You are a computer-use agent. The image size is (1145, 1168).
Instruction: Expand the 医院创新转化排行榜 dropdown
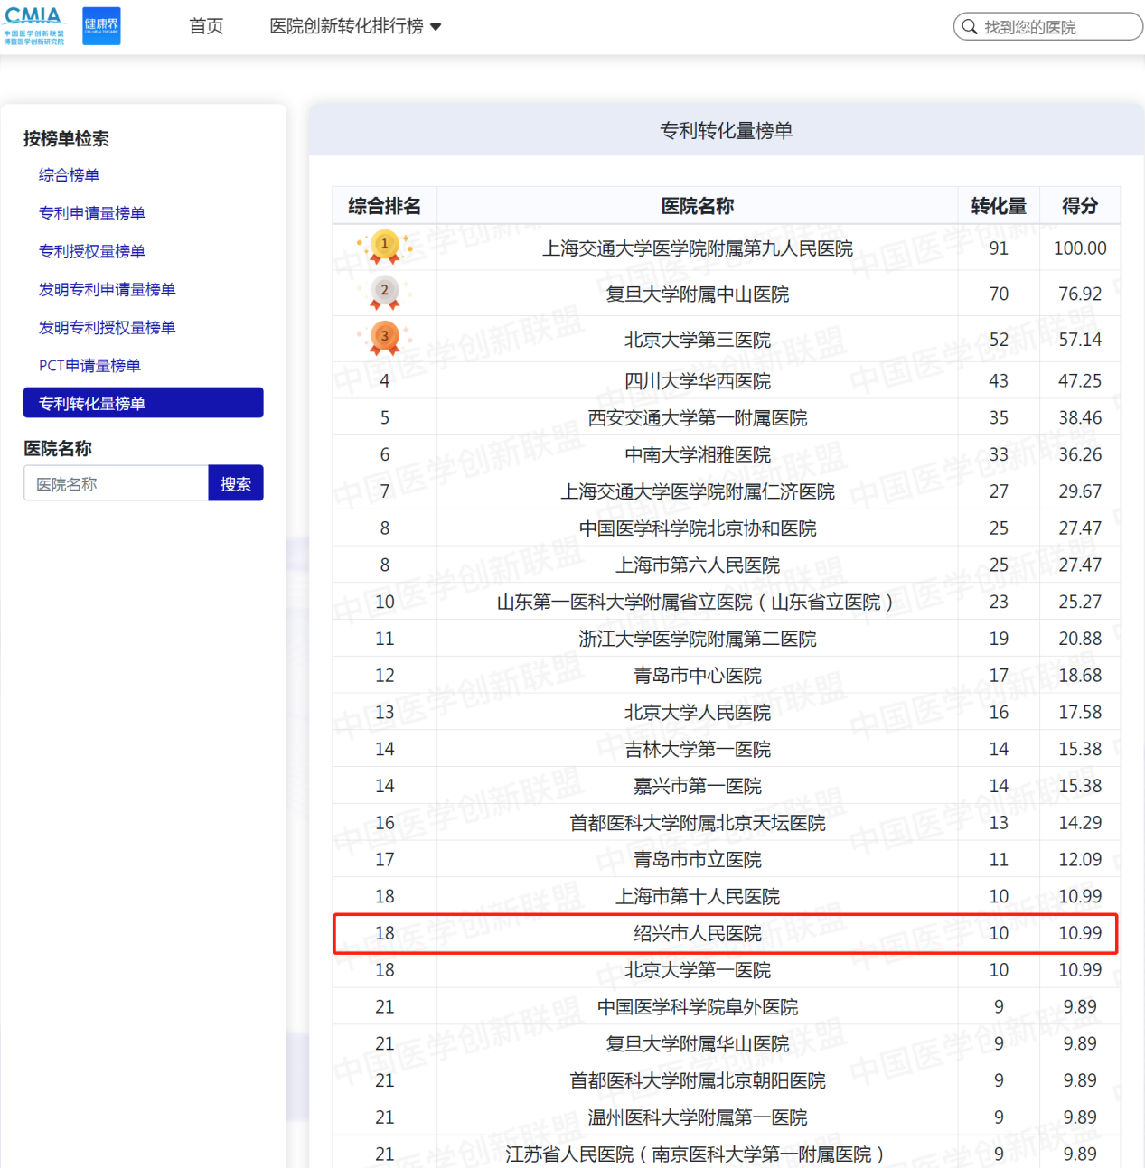tap(356, 26)
